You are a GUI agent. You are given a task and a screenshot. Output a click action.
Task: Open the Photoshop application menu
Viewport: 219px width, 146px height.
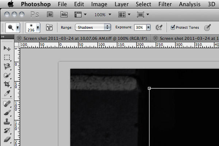click(x=36, y=4)
